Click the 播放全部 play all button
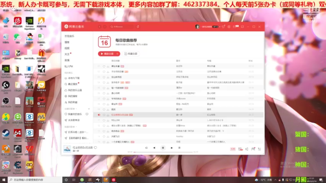The height and width of the screenshot is (183, 326). click(107, 54)
